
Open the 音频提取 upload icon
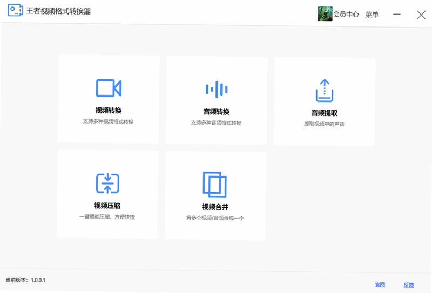tap(325, 91)
